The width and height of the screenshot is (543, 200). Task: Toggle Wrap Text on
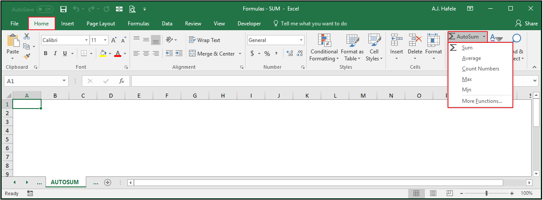205,40
